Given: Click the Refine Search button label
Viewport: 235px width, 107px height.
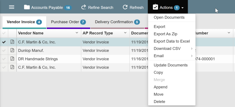Looking at the screenshot, I should coord(101,7).
